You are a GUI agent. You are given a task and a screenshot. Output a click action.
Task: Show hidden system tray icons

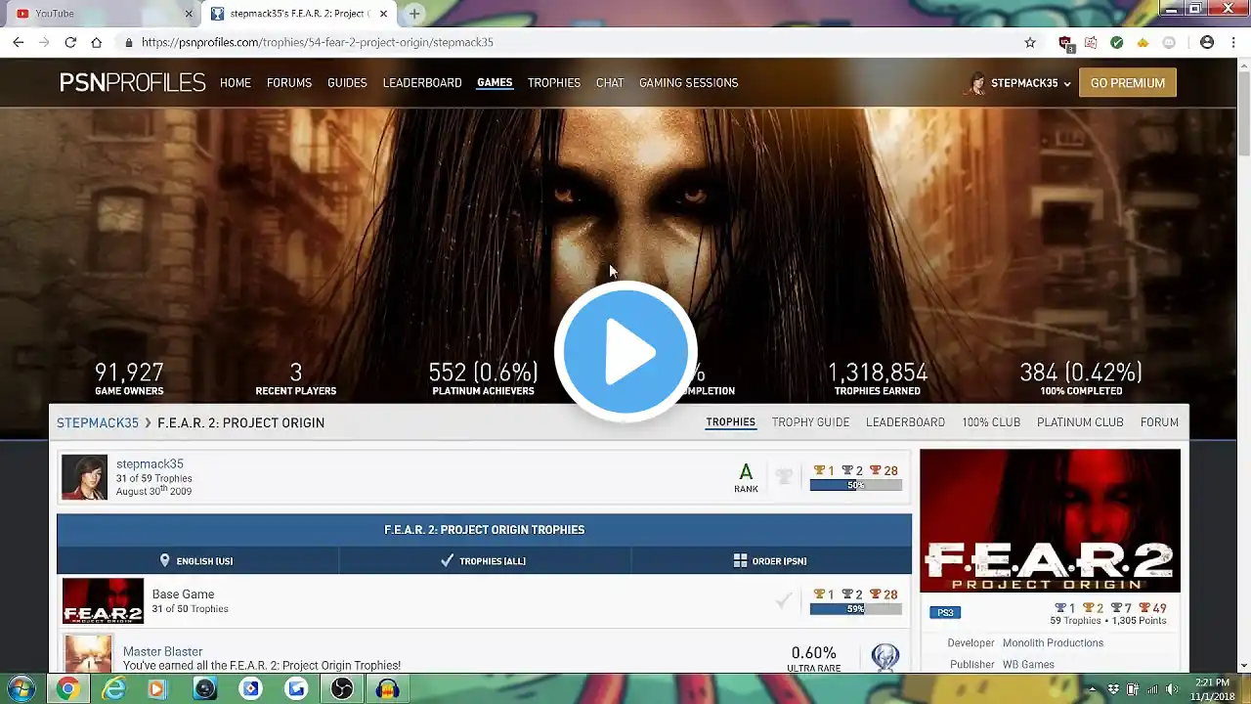click(1094, 689)
